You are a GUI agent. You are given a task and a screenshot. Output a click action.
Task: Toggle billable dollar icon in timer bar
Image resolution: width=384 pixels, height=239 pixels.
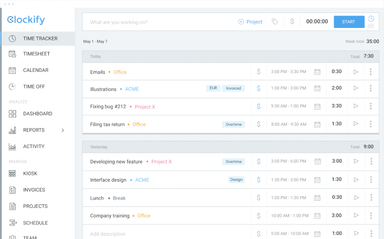(292, 22)
